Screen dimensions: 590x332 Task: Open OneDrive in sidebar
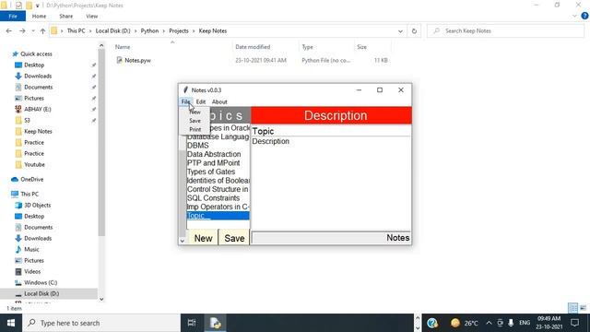(31, 179)
